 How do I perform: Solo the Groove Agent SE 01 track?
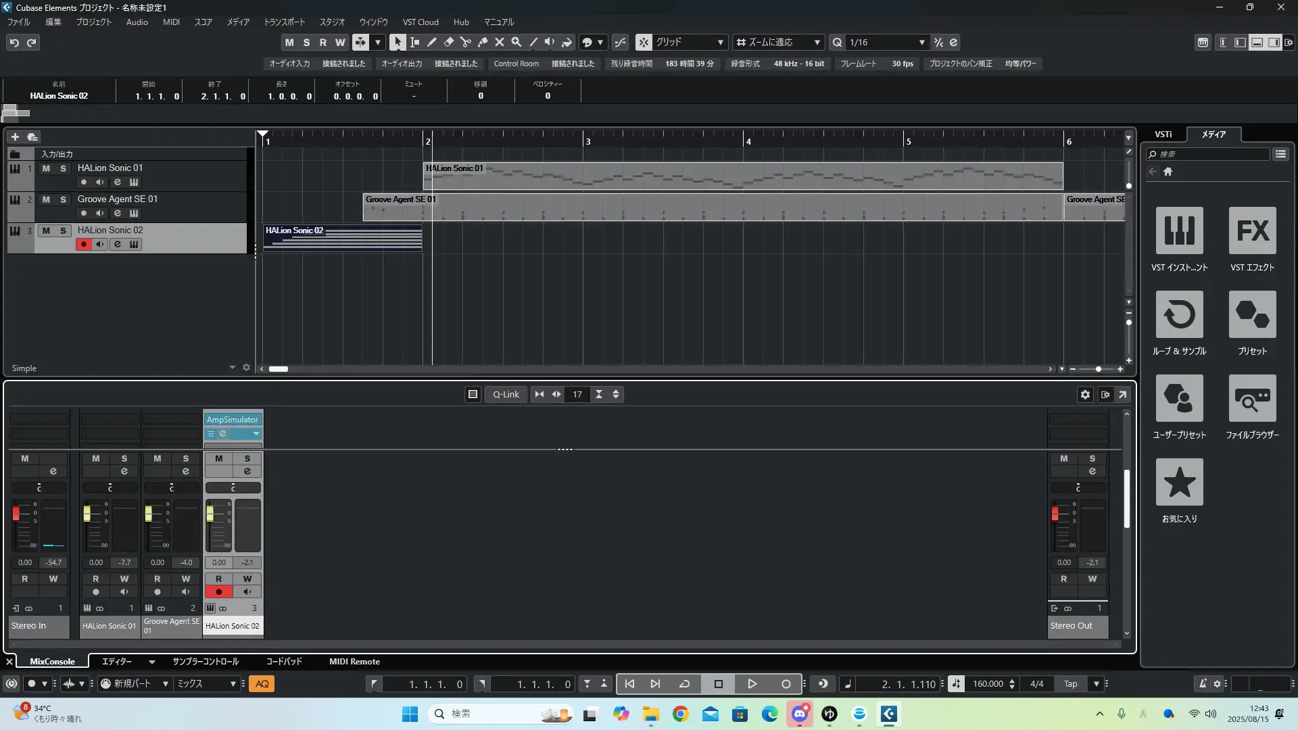point(63,199)
